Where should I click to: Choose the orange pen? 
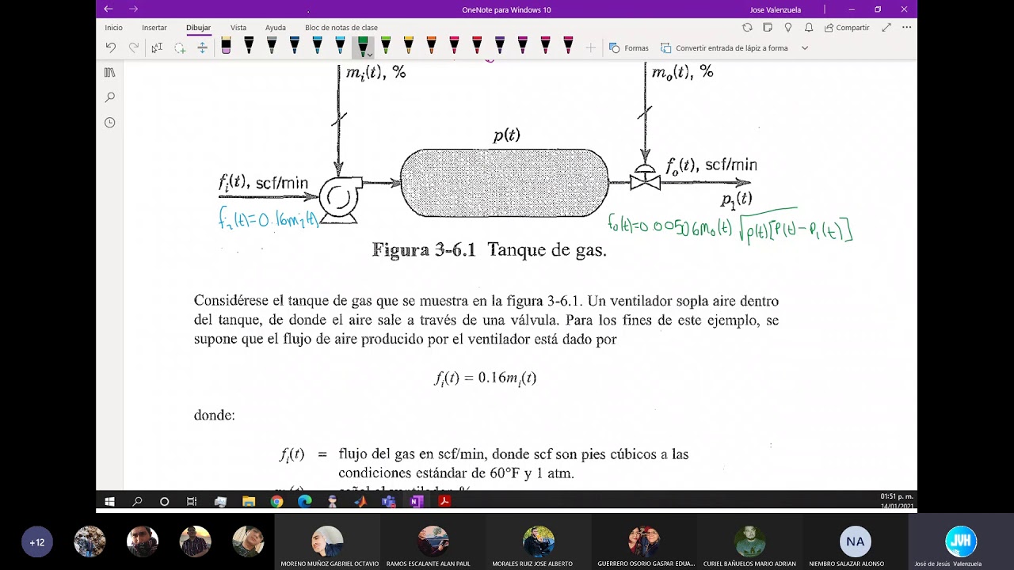point(431,47)
